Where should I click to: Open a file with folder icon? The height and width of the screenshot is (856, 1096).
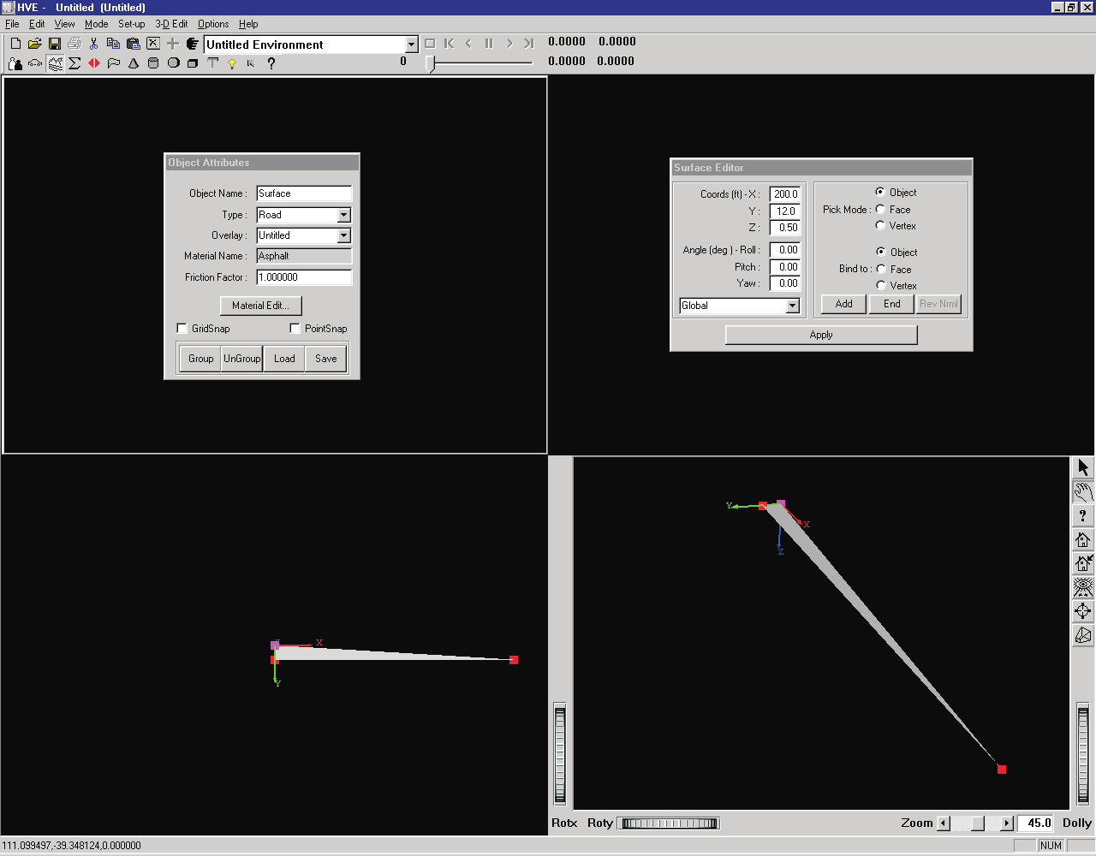click(35, 44)
